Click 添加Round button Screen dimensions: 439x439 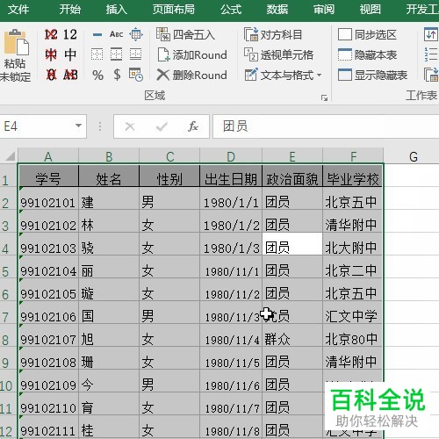point(192,54)
